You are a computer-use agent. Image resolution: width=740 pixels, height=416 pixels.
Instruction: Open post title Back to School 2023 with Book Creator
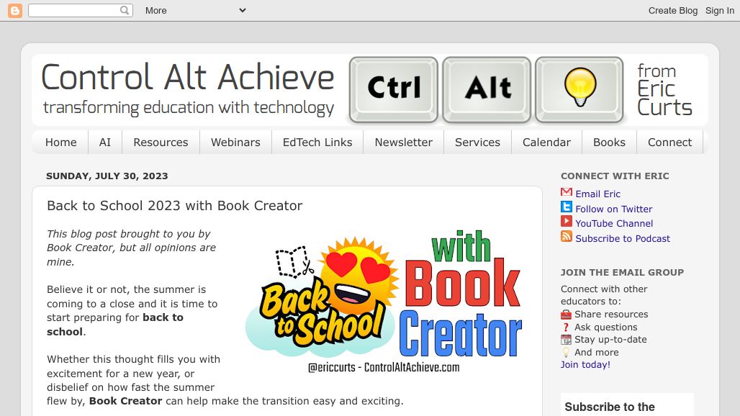(175, 206)
